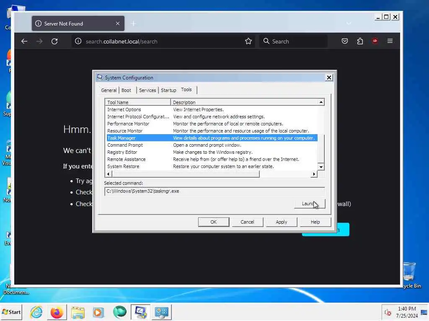Open Windows Media Player from taskbar

tap(98, 312)
